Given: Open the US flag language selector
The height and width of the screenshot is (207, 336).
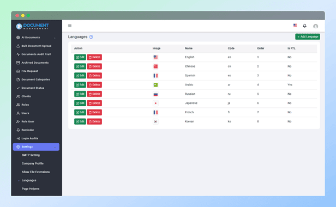Looking at the screenshot, I should click(x=295, y=26).
